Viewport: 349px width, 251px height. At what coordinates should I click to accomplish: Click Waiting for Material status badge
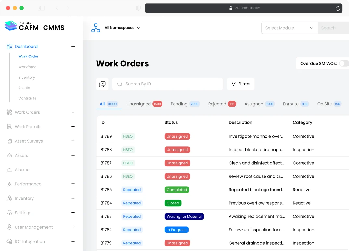184,216
